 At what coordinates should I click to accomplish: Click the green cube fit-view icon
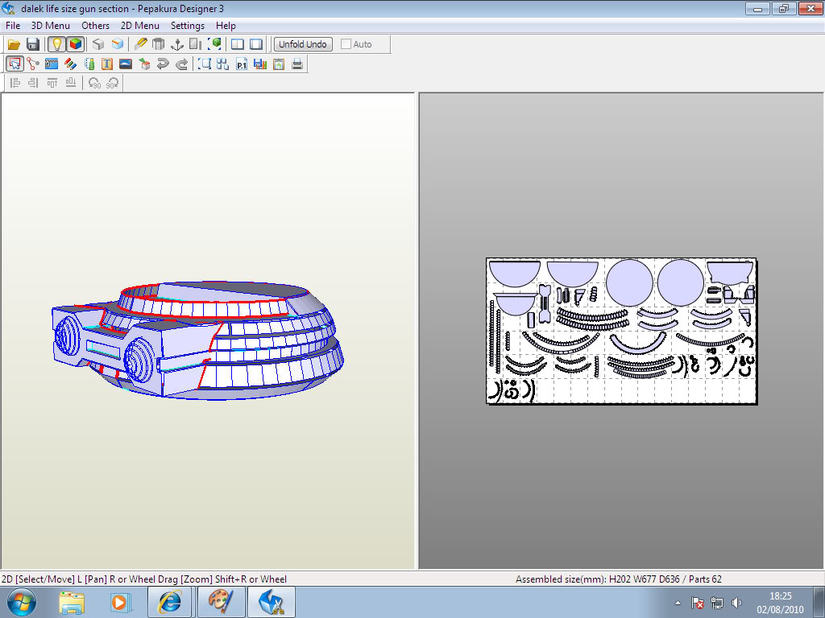(214, 44)
